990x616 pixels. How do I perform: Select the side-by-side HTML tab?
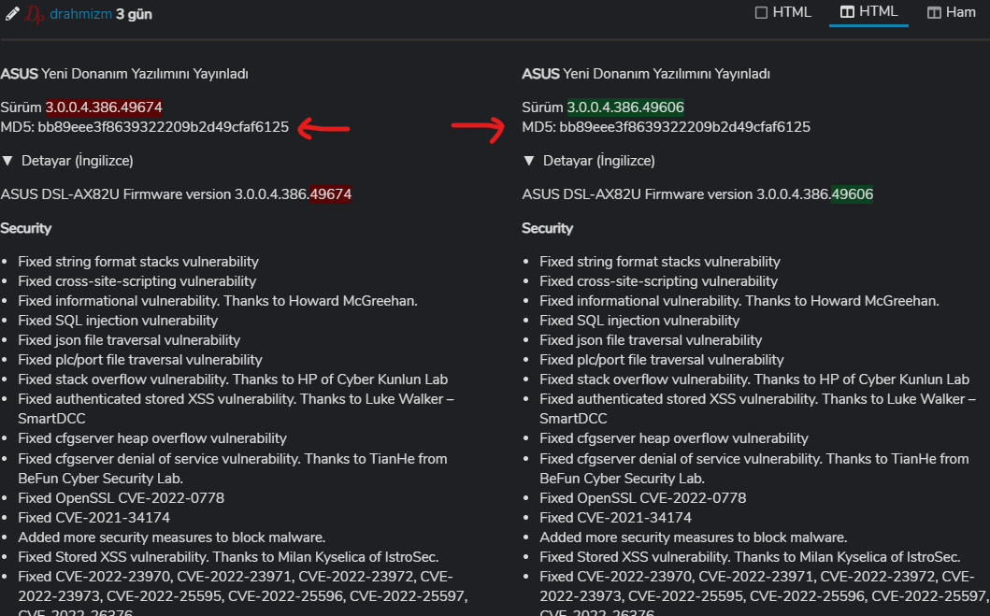pyautogui.click(x=869, y=12)
